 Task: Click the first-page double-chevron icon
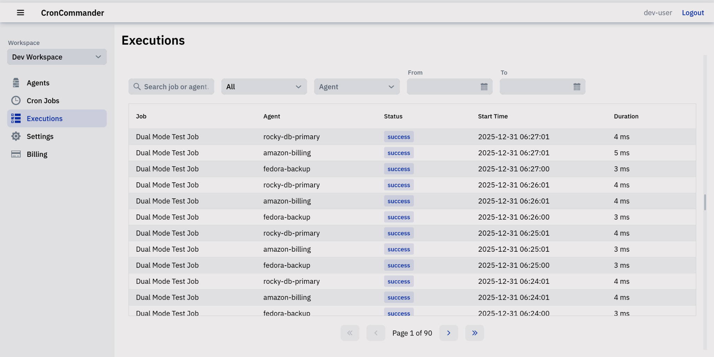[x=350, y=333]
